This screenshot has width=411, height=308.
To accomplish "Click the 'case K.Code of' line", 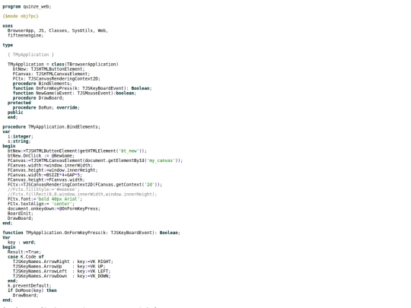I will (25, 257).
